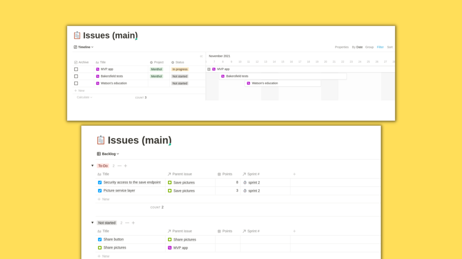
Task: Click Sprint # column header in Not started group
Action: click(x=251, y=231)
